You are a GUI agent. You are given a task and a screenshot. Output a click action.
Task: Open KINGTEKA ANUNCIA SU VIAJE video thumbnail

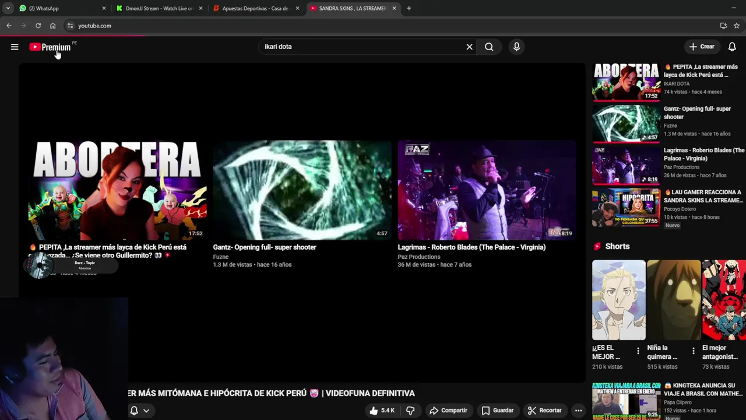pos(626,401)
